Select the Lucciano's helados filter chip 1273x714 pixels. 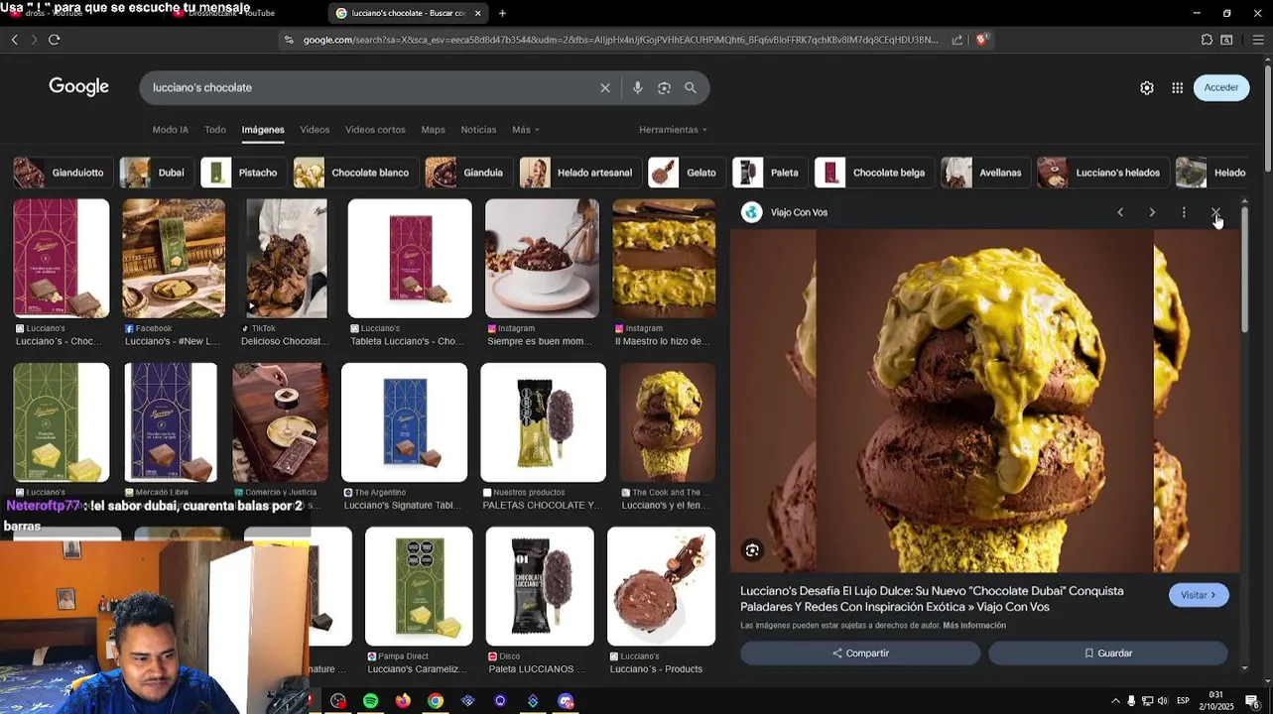[1101, 173]
